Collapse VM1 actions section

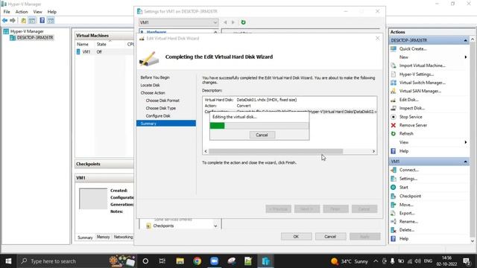coord(465,162)
